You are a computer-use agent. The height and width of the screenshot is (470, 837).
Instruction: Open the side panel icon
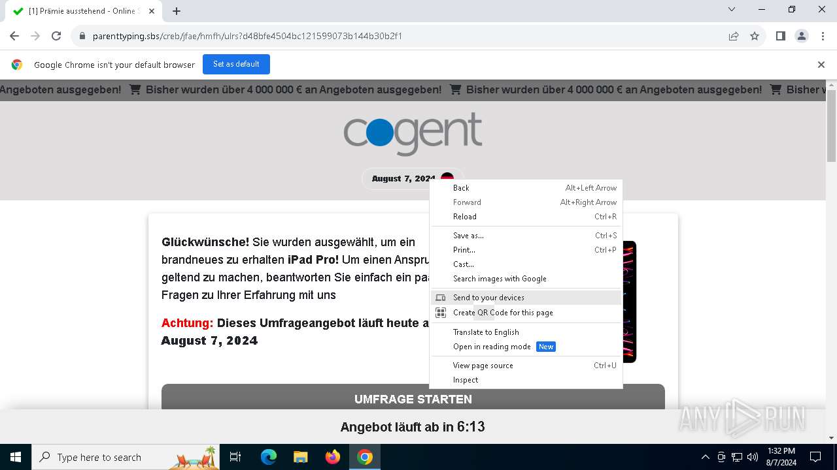pos(781,36)
